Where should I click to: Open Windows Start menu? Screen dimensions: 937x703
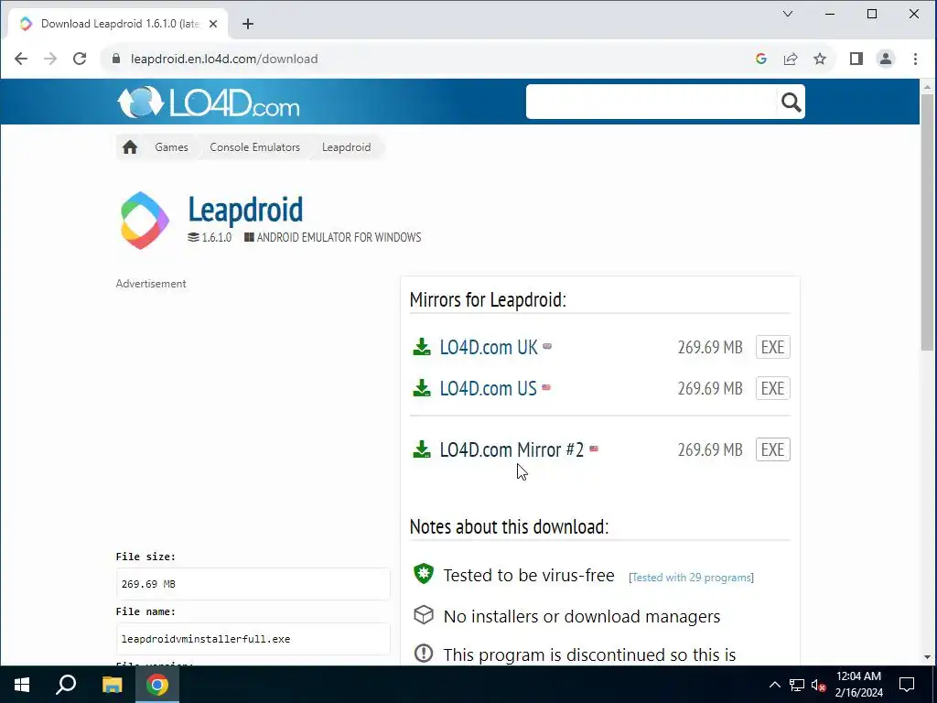[x=22, y=685]
